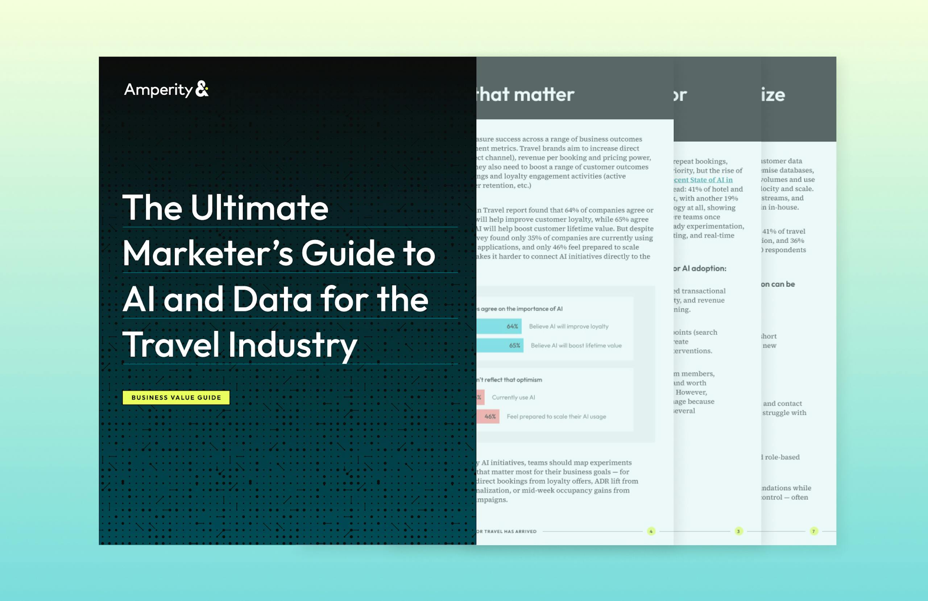Click the 46% pink chart bar
The image size is (928, 601).
[x=489, y=417]
